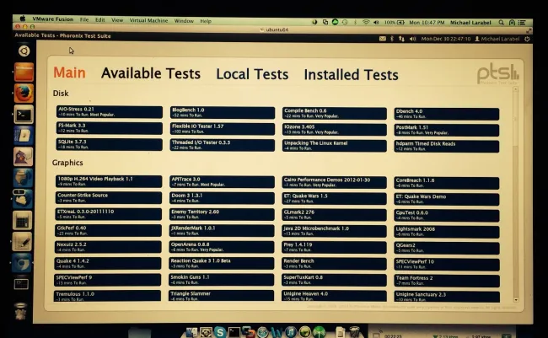548x338 pixels.
Task: Click iTunes in the macOS Dock
Action: (x=290, y=332)
